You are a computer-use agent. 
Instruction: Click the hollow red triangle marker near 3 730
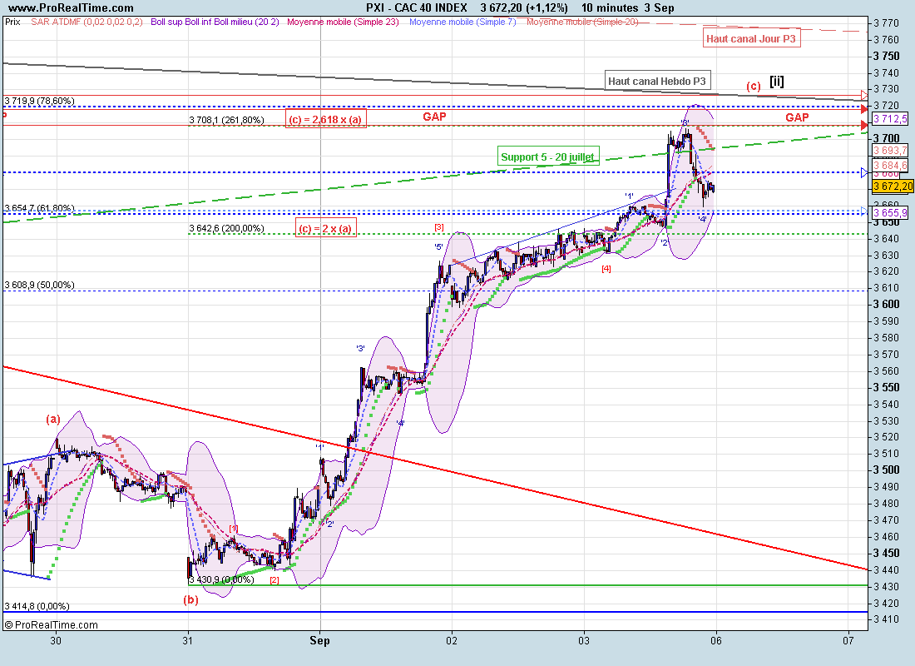click(864, 95)
